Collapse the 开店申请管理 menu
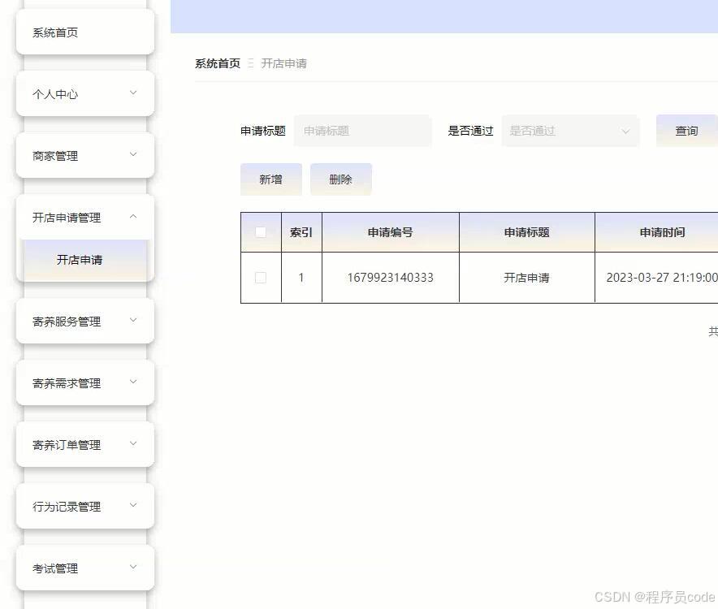The width and height of the screenshot is (718, 609). (x=84, y=217)
